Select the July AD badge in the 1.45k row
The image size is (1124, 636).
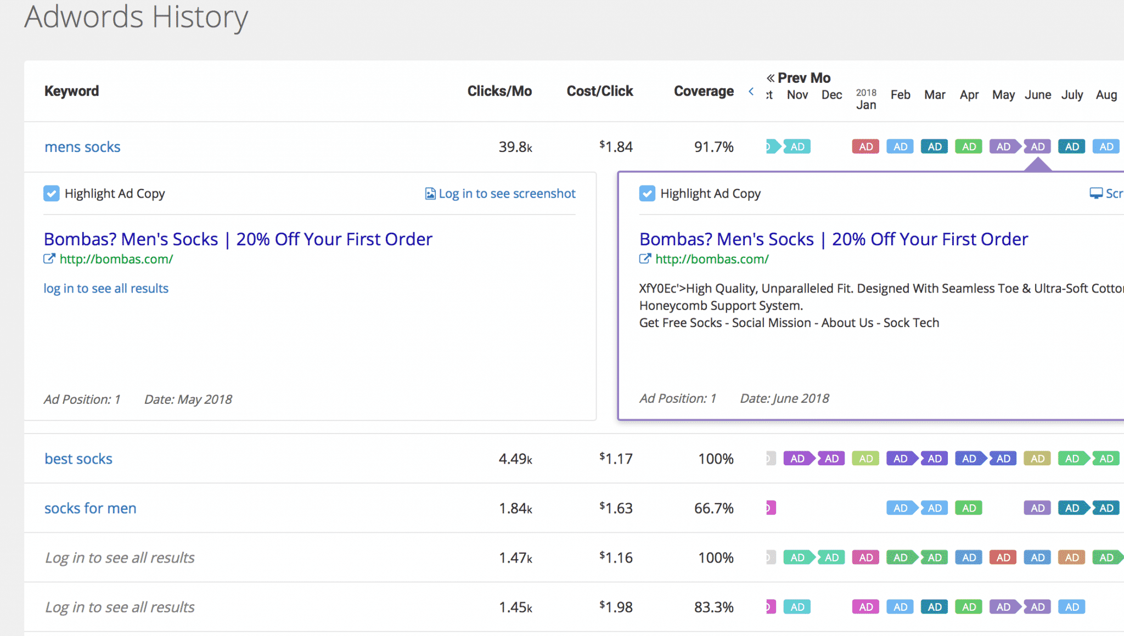click(x=1072, y=607)
